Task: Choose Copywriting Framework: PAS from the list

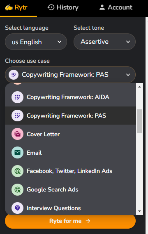Action: point(70,116)
